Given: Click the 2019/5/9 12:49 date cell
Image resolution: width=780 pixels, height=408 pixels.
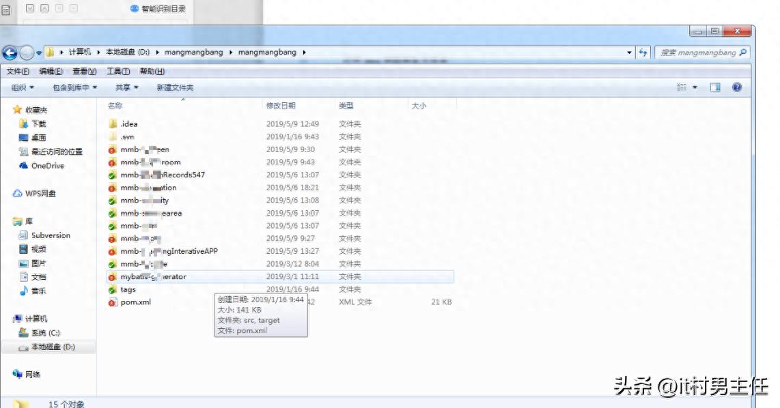Looking at the screenshot, I should pyautogui.click(x=292, y=123).
